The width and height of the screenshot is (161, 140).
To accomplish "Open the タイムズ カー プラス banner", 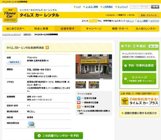I will point(139,99).
